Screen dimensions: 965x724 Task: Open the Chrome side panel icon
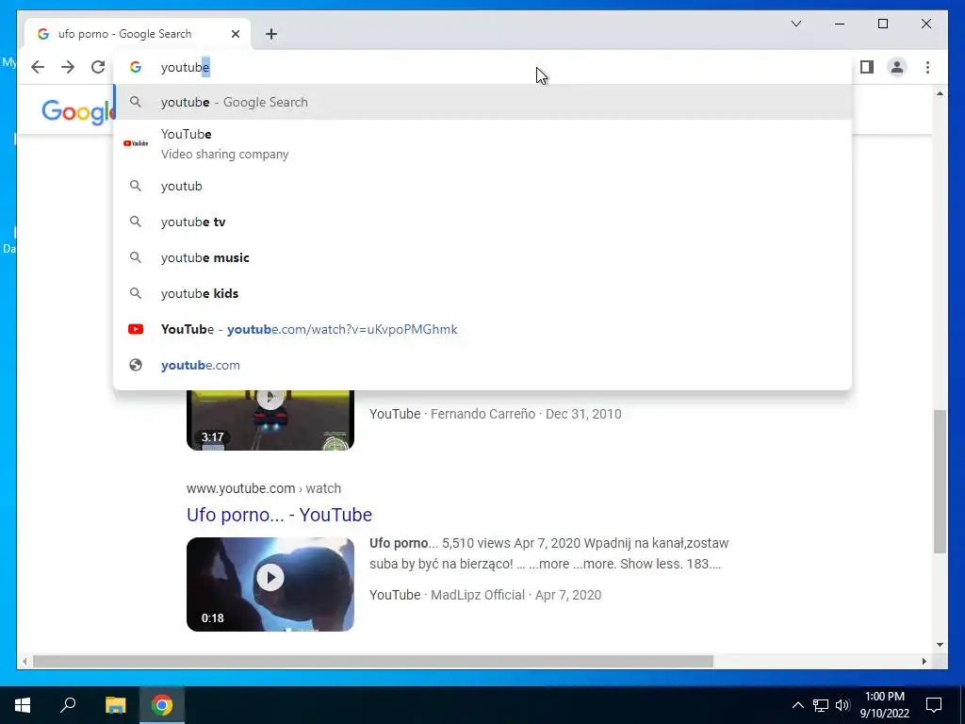point(867,67)
